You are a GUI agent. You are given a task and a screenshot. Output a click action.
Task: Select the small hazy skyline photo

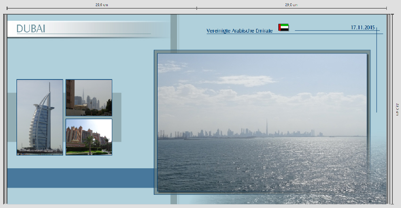[89, 97]
